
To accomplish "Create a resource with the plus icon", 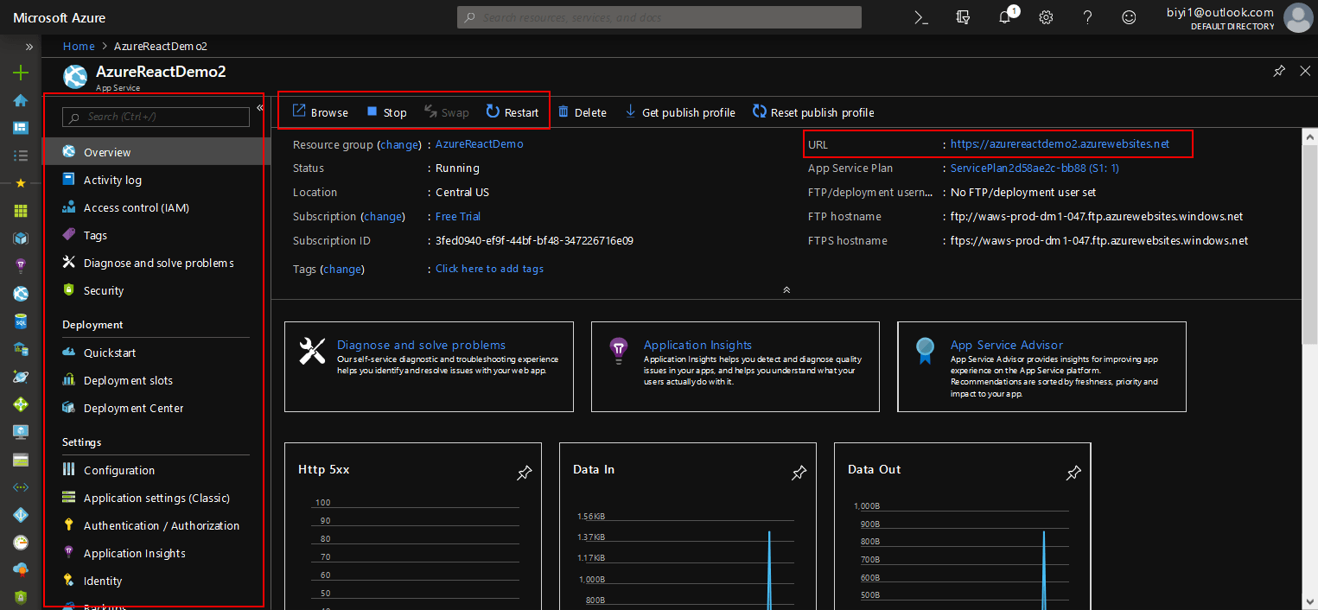I will [x=20, y=73].
